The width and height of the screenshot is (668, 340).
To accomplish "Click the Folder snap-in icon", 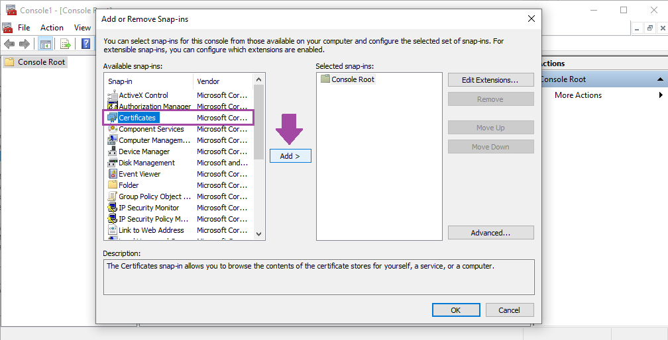I will coord(113,185).
